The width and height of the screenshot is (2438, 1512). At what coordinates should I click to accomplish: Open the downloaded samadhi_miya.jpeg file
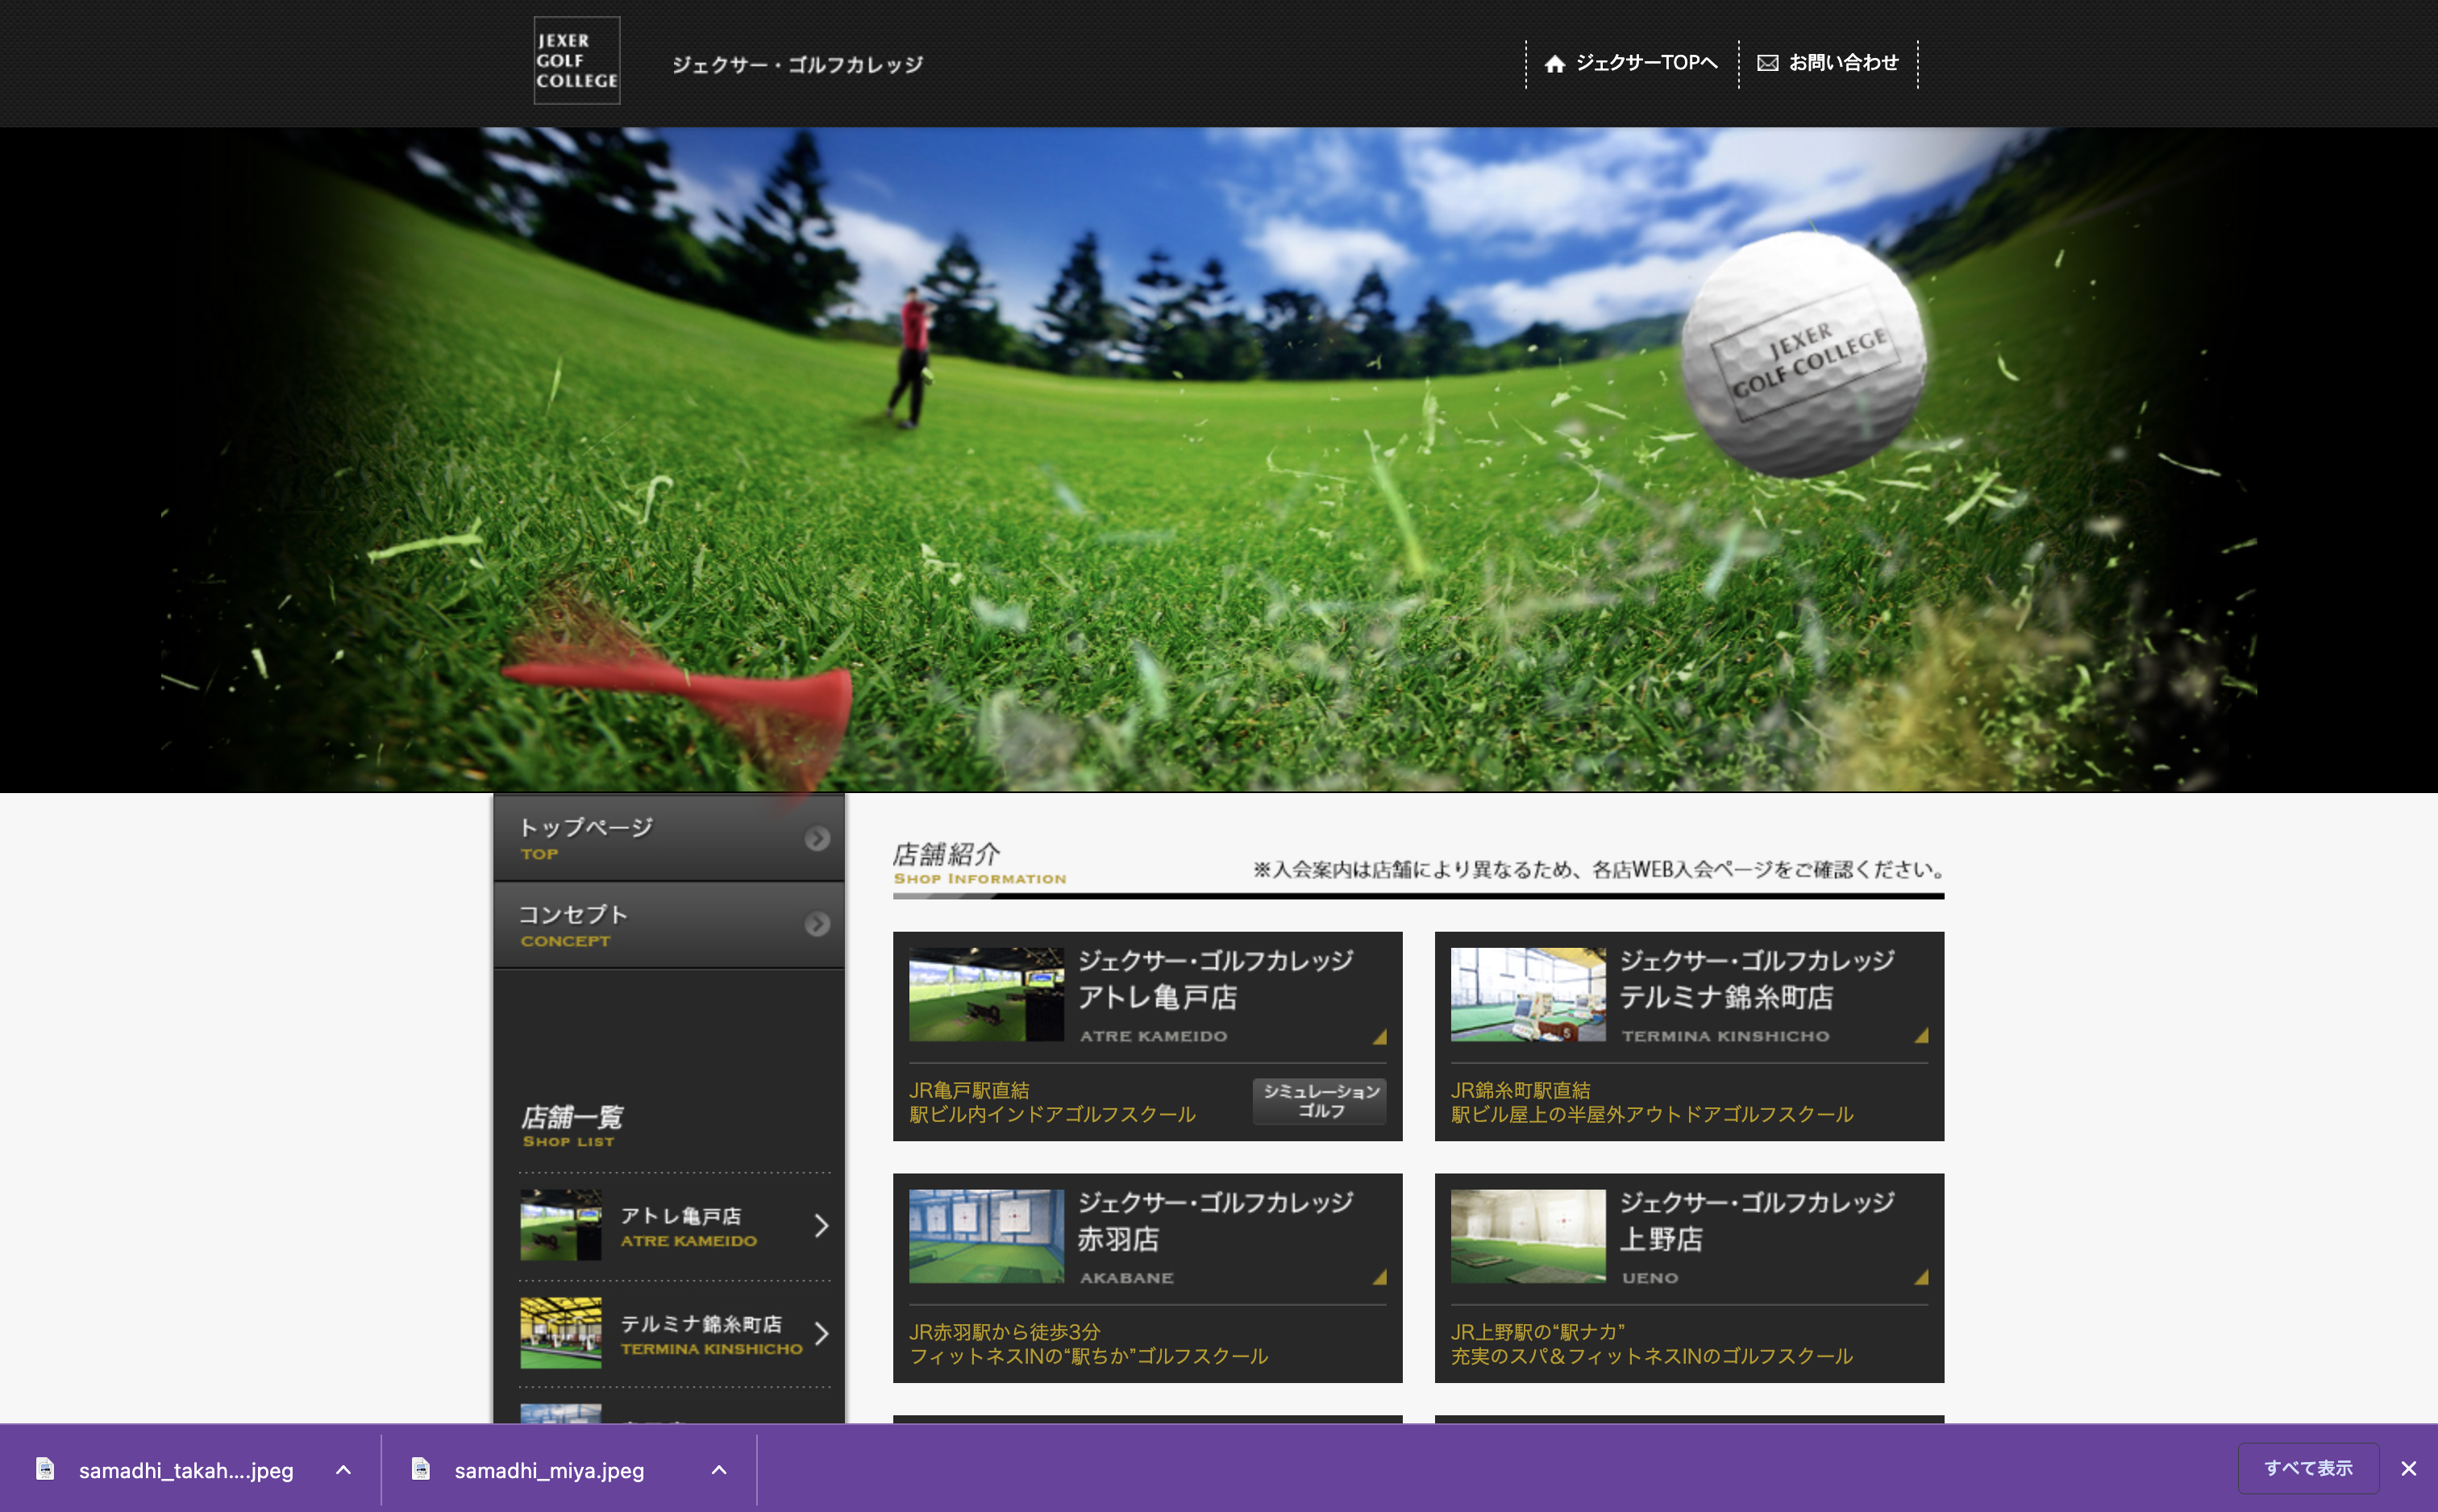549,1470
